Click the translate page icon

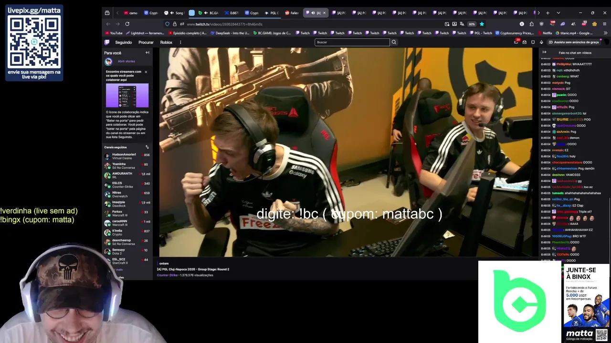[x=462, y=24]
